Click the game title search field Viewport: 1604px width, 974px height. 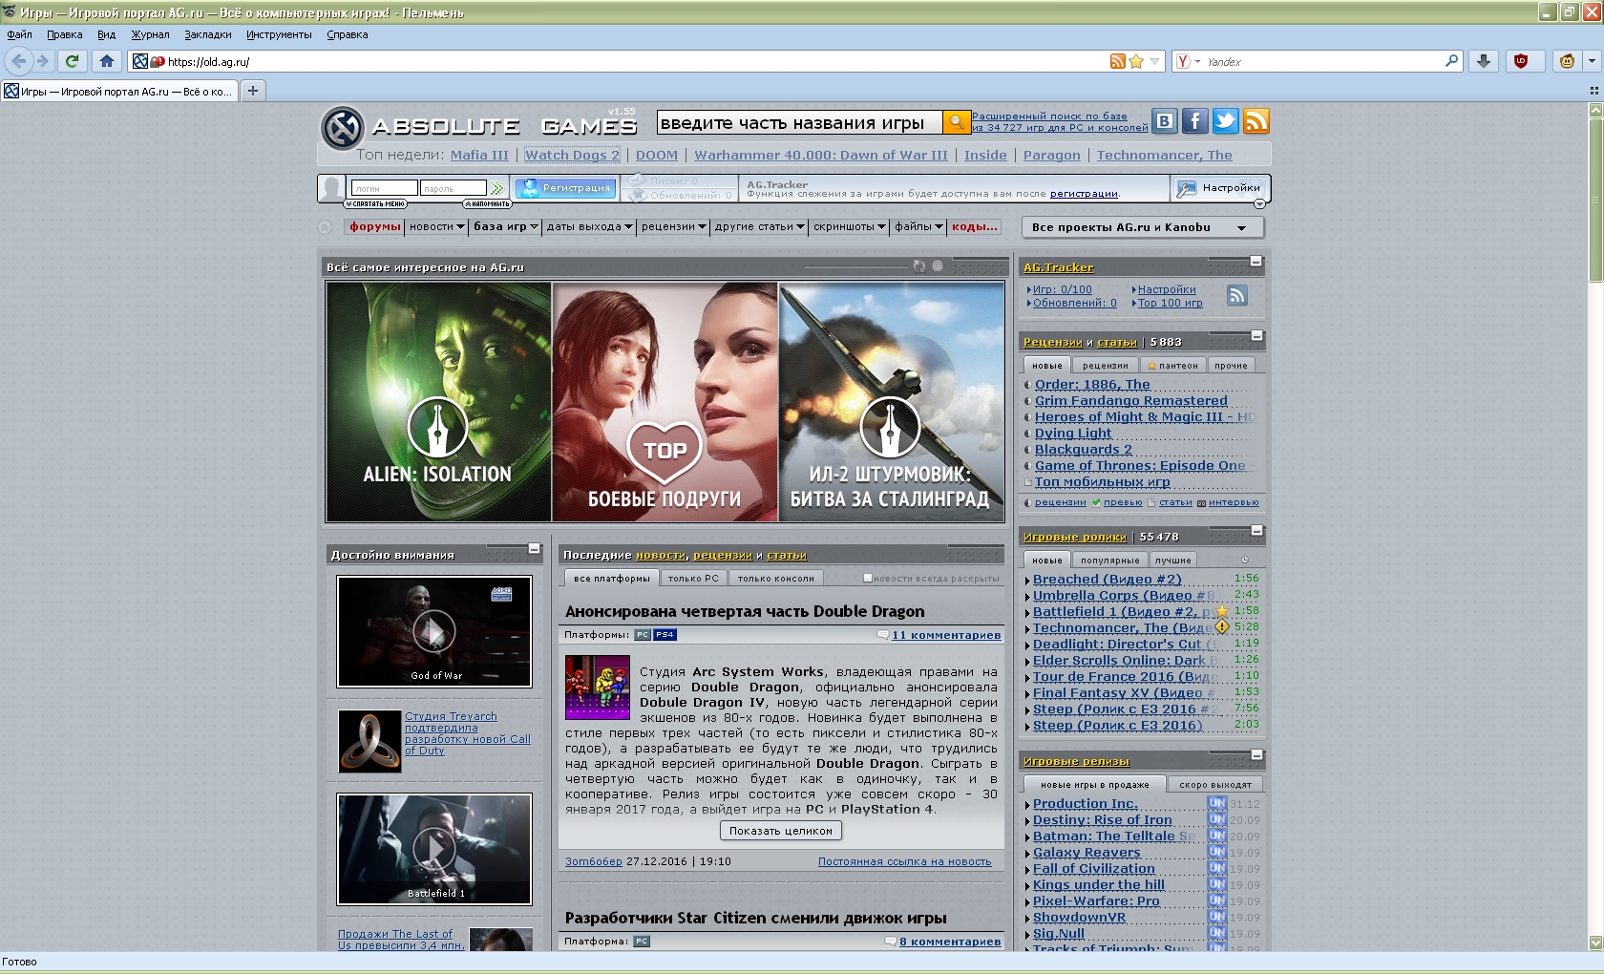[800, 122]
